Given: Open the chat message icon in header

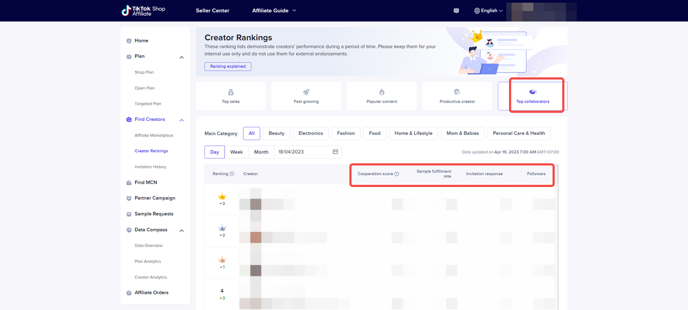Looking at the screenshot, I should [456, 11].
